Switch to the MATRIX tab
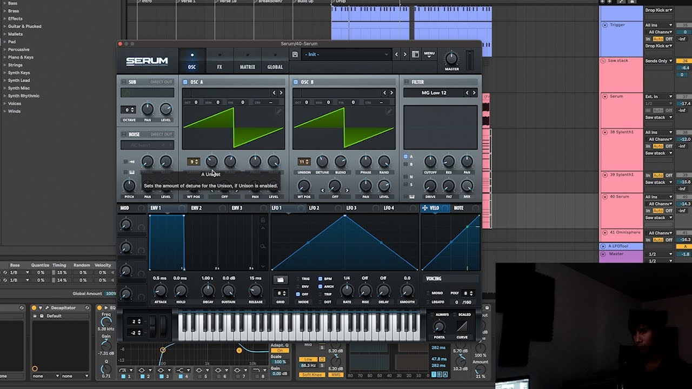The image size is (692, 389). coord(247,62)
